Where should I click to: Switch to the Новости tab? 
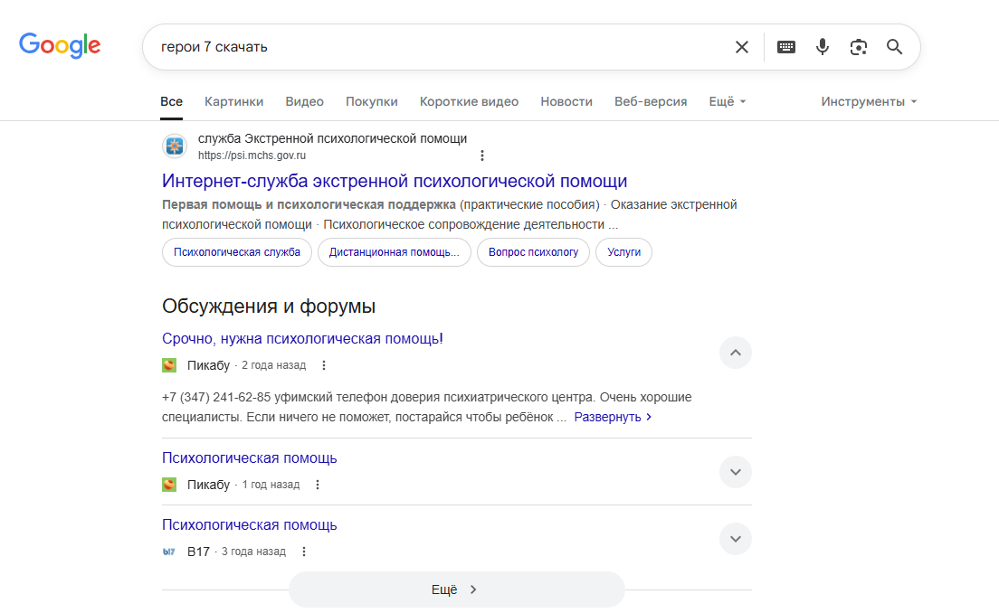coord(566,101)
